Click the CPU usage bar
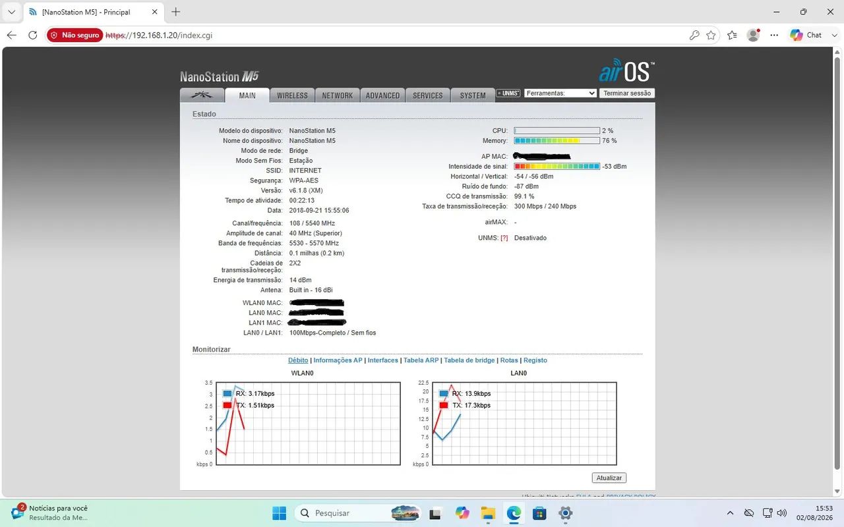Viewport: 844px width, 527px height. (x=557, y=131)
